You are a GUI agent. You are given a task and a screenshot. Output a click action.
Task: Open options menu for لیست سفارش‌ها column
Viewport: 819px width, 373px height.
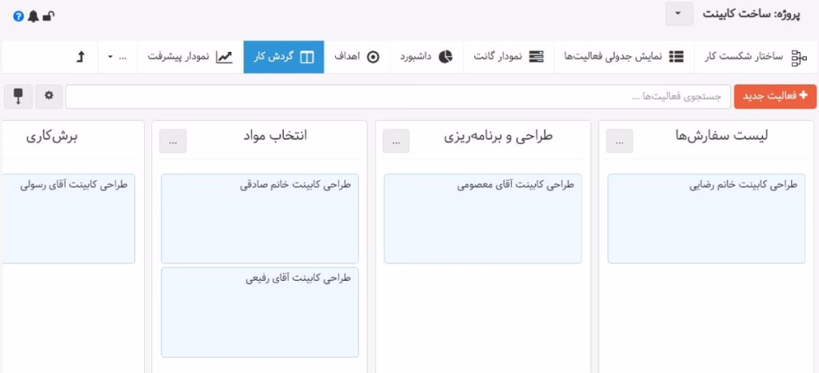pyautogui.click(x=620, y=141)
